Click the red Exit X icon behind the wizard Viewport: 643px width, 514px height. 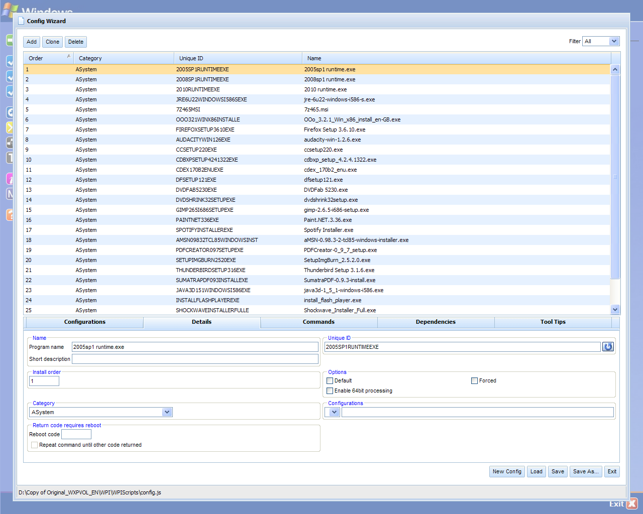tap(632, 503)
